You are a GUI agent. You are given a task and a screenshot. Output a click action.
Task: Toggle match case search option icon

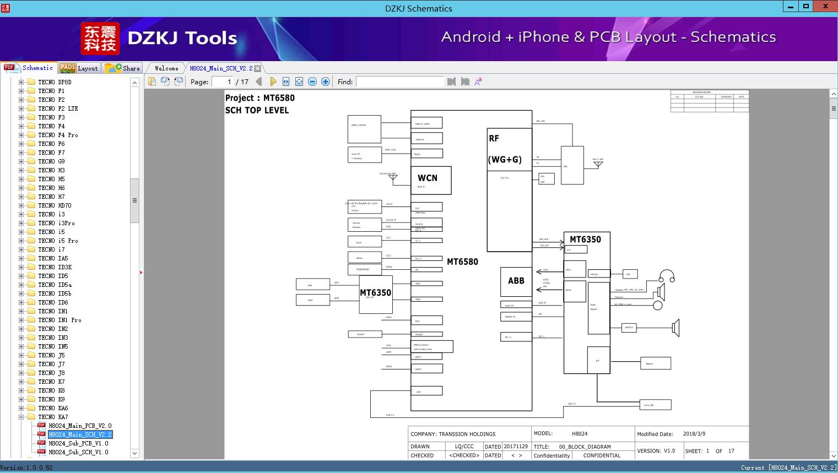(x=478, y=81)
